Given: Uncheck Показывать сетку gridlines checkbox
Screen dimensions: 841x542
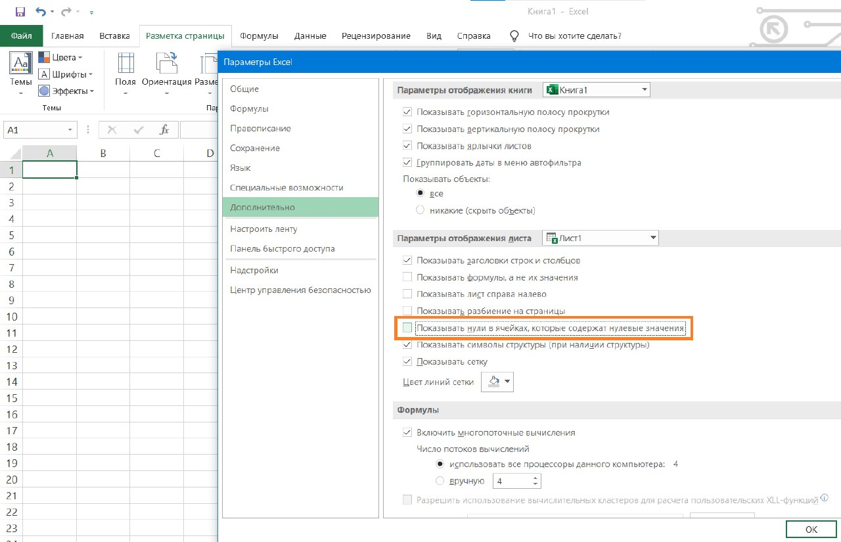Looking at the screenshot, I should 407,361.
